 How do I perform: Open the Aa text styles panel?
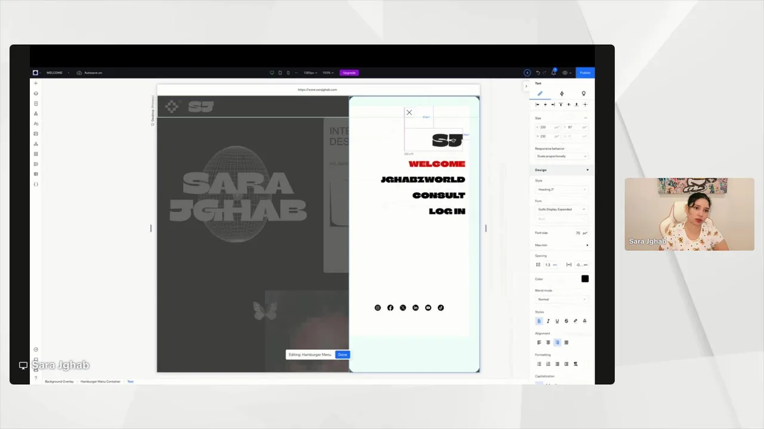tap(36, 124)
